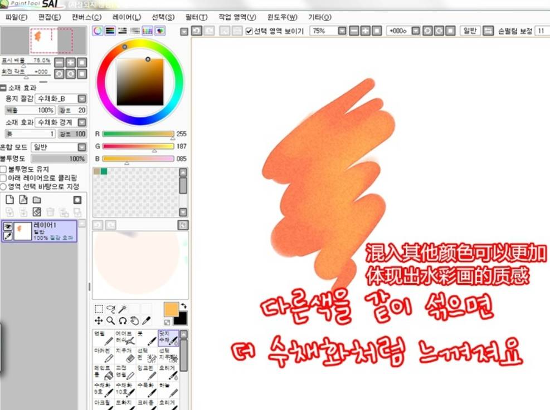Viewport: 550px width, 410px height.
Task: Hide 레이어1 with the eye icon
Action: (8, 226)
